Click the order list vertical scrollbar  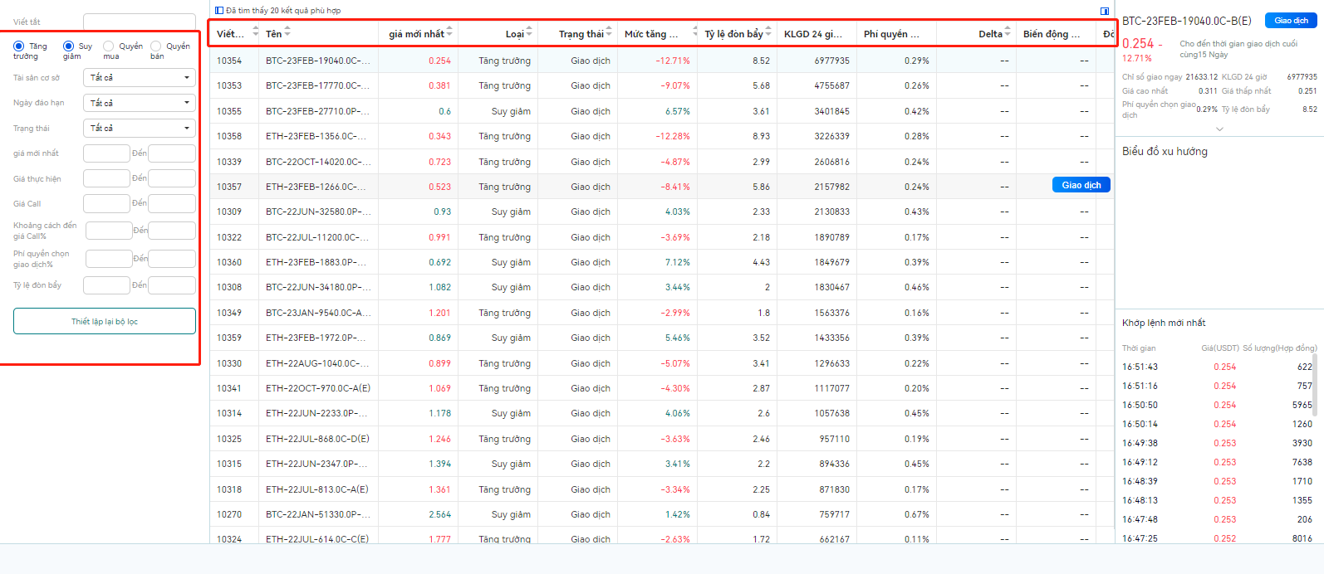click(x=1315, y=373)
